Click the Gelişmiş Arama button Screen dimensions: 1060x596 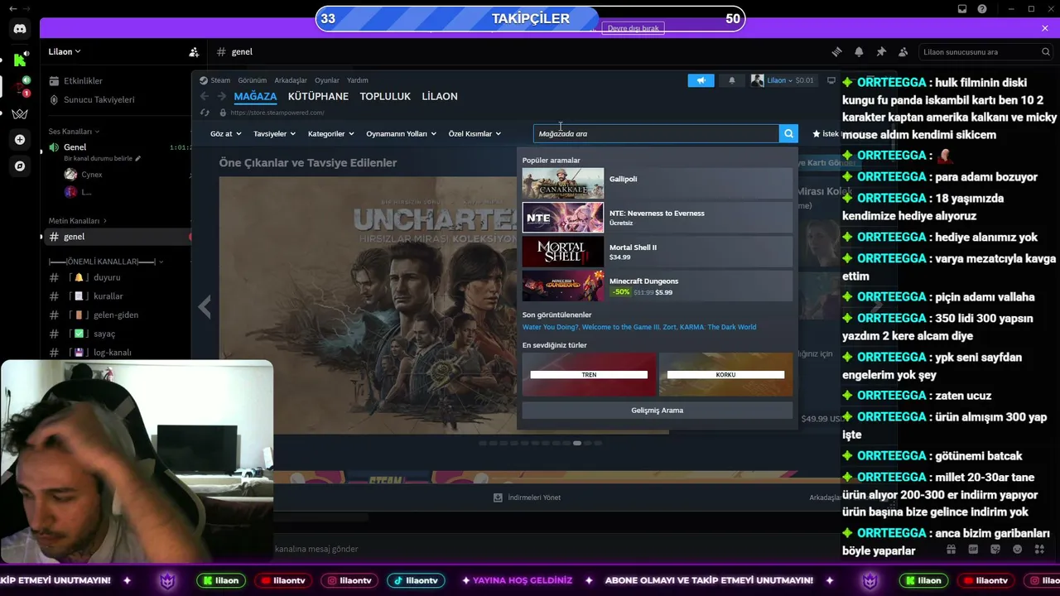tap(657, 411)
